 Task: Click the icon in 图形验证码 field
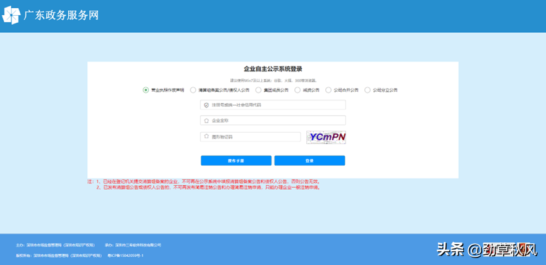(x=206, y=137)
